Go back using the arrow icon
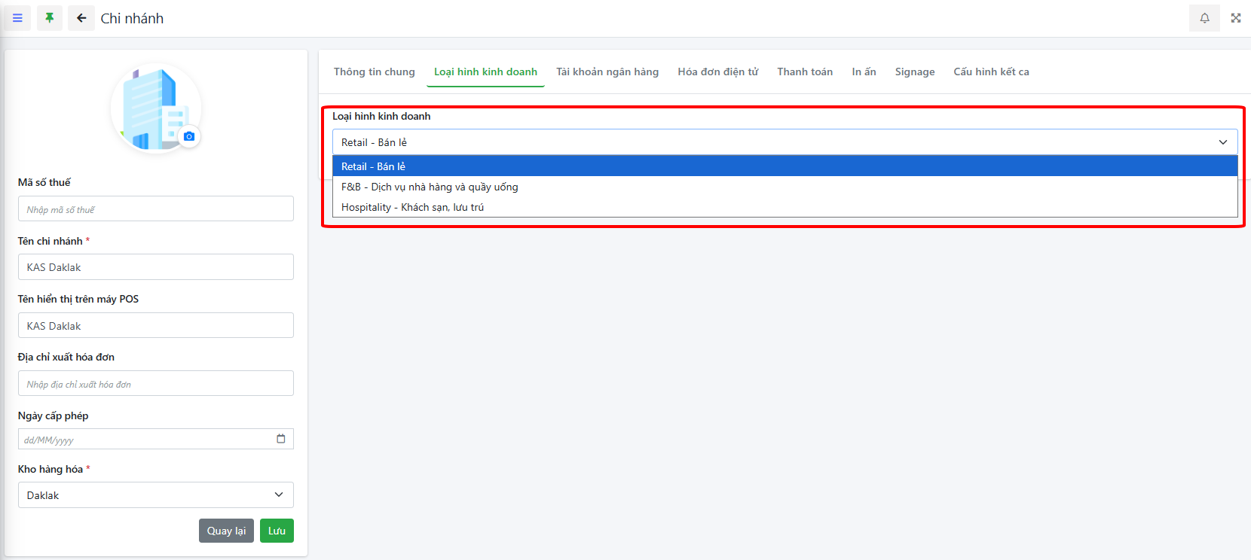Screen dimensions: 1251x560 (81, 18)
